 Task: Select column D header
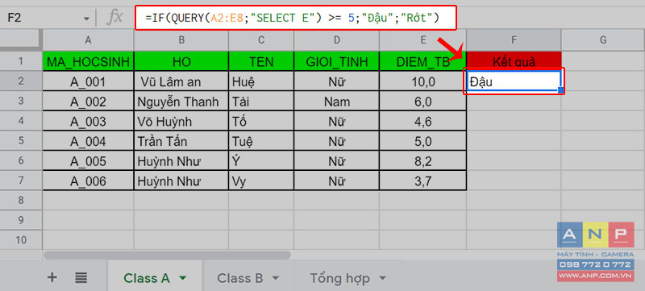click(336, 39)
